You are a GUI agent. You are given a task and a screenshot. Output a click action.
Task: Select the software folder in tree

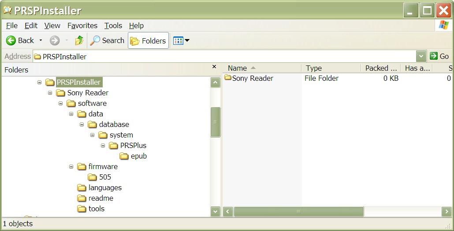(x=92, y=103)
